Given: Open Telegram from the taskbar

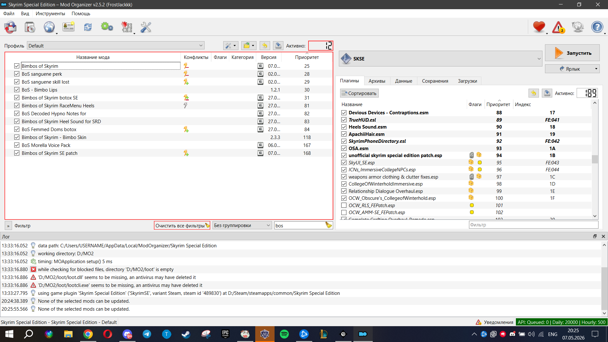Looking at the screenshot, I should [x=147, y=334].
